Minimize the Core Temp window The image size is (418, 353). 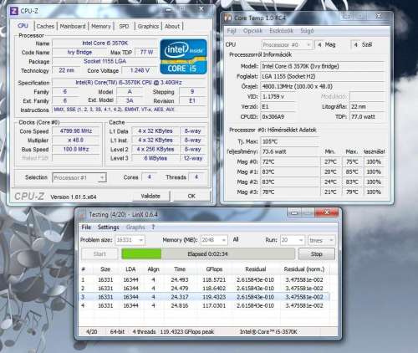click(x=346, y=16)
